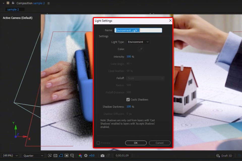This screenshot has width=242, height=161.
Task: Open the Active Camera (Default) view menu
Action: click(18, 18)
